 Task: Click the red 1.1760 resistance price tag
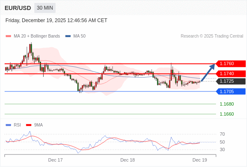[231, 63]
